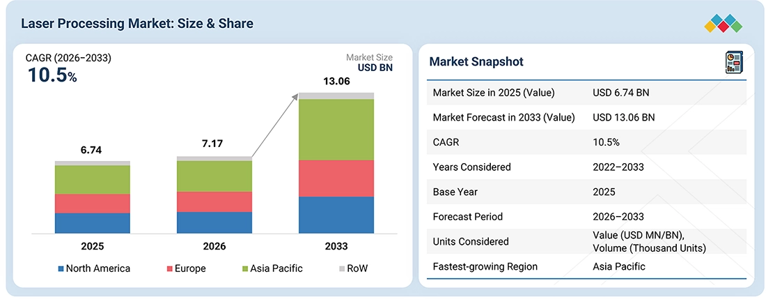
Task: Click the Market Snapshot report icon
Action: (x=734, y=63)
